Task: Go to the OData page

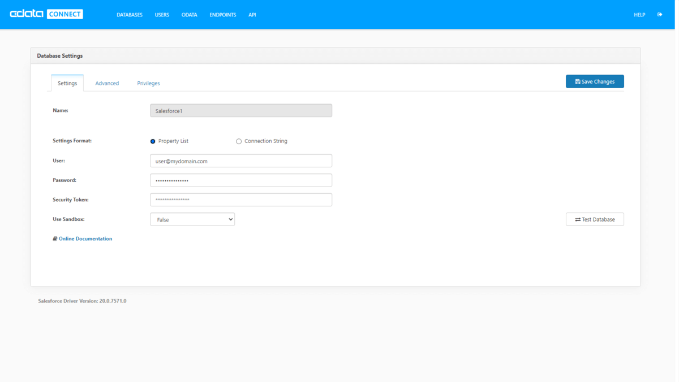Action: coord(190,15)
